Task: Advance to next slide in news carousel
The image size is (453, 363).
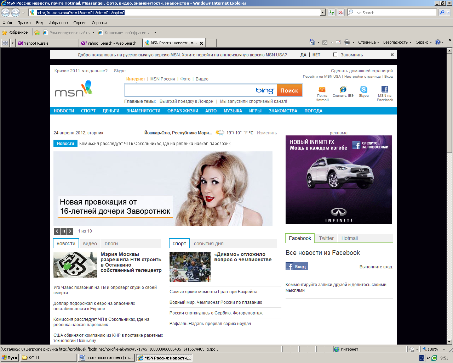Action: [x=70, y=231]
